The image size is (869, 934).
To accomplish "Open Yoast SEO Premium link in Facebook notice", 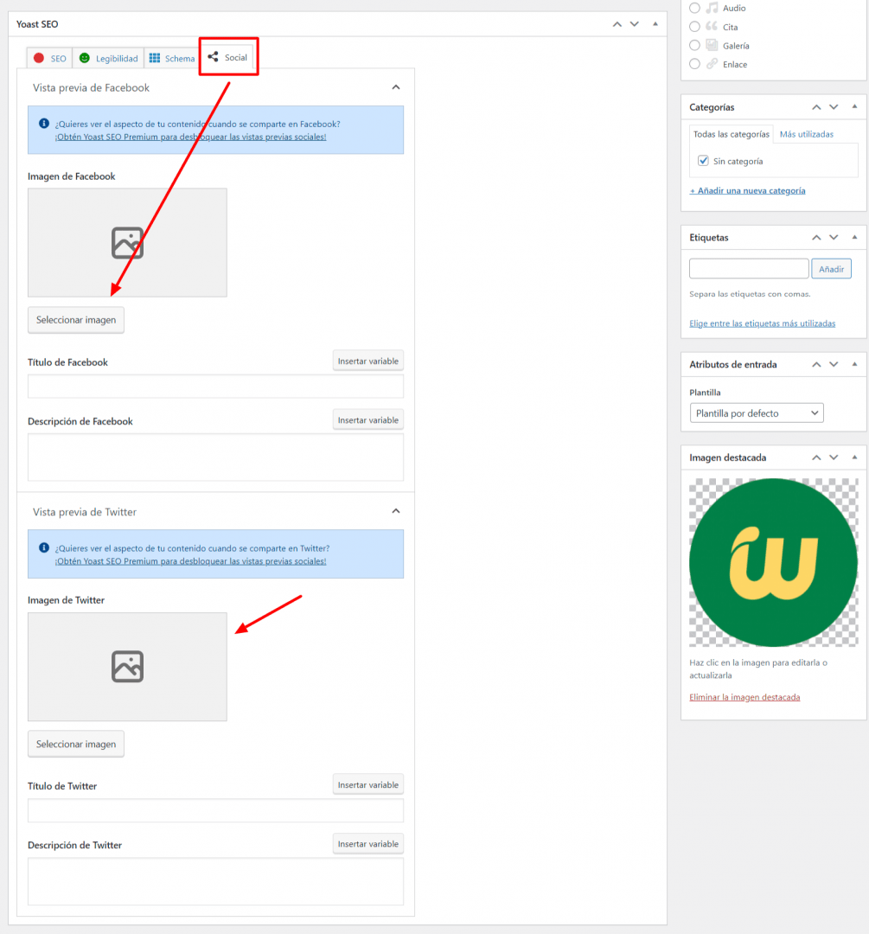I will [x=190, y=137].
